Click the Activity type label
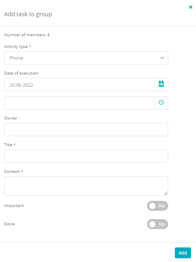Image resolution: width=196 pixels, height=262 pixels. pyautogui.click(x=16, y=47)
